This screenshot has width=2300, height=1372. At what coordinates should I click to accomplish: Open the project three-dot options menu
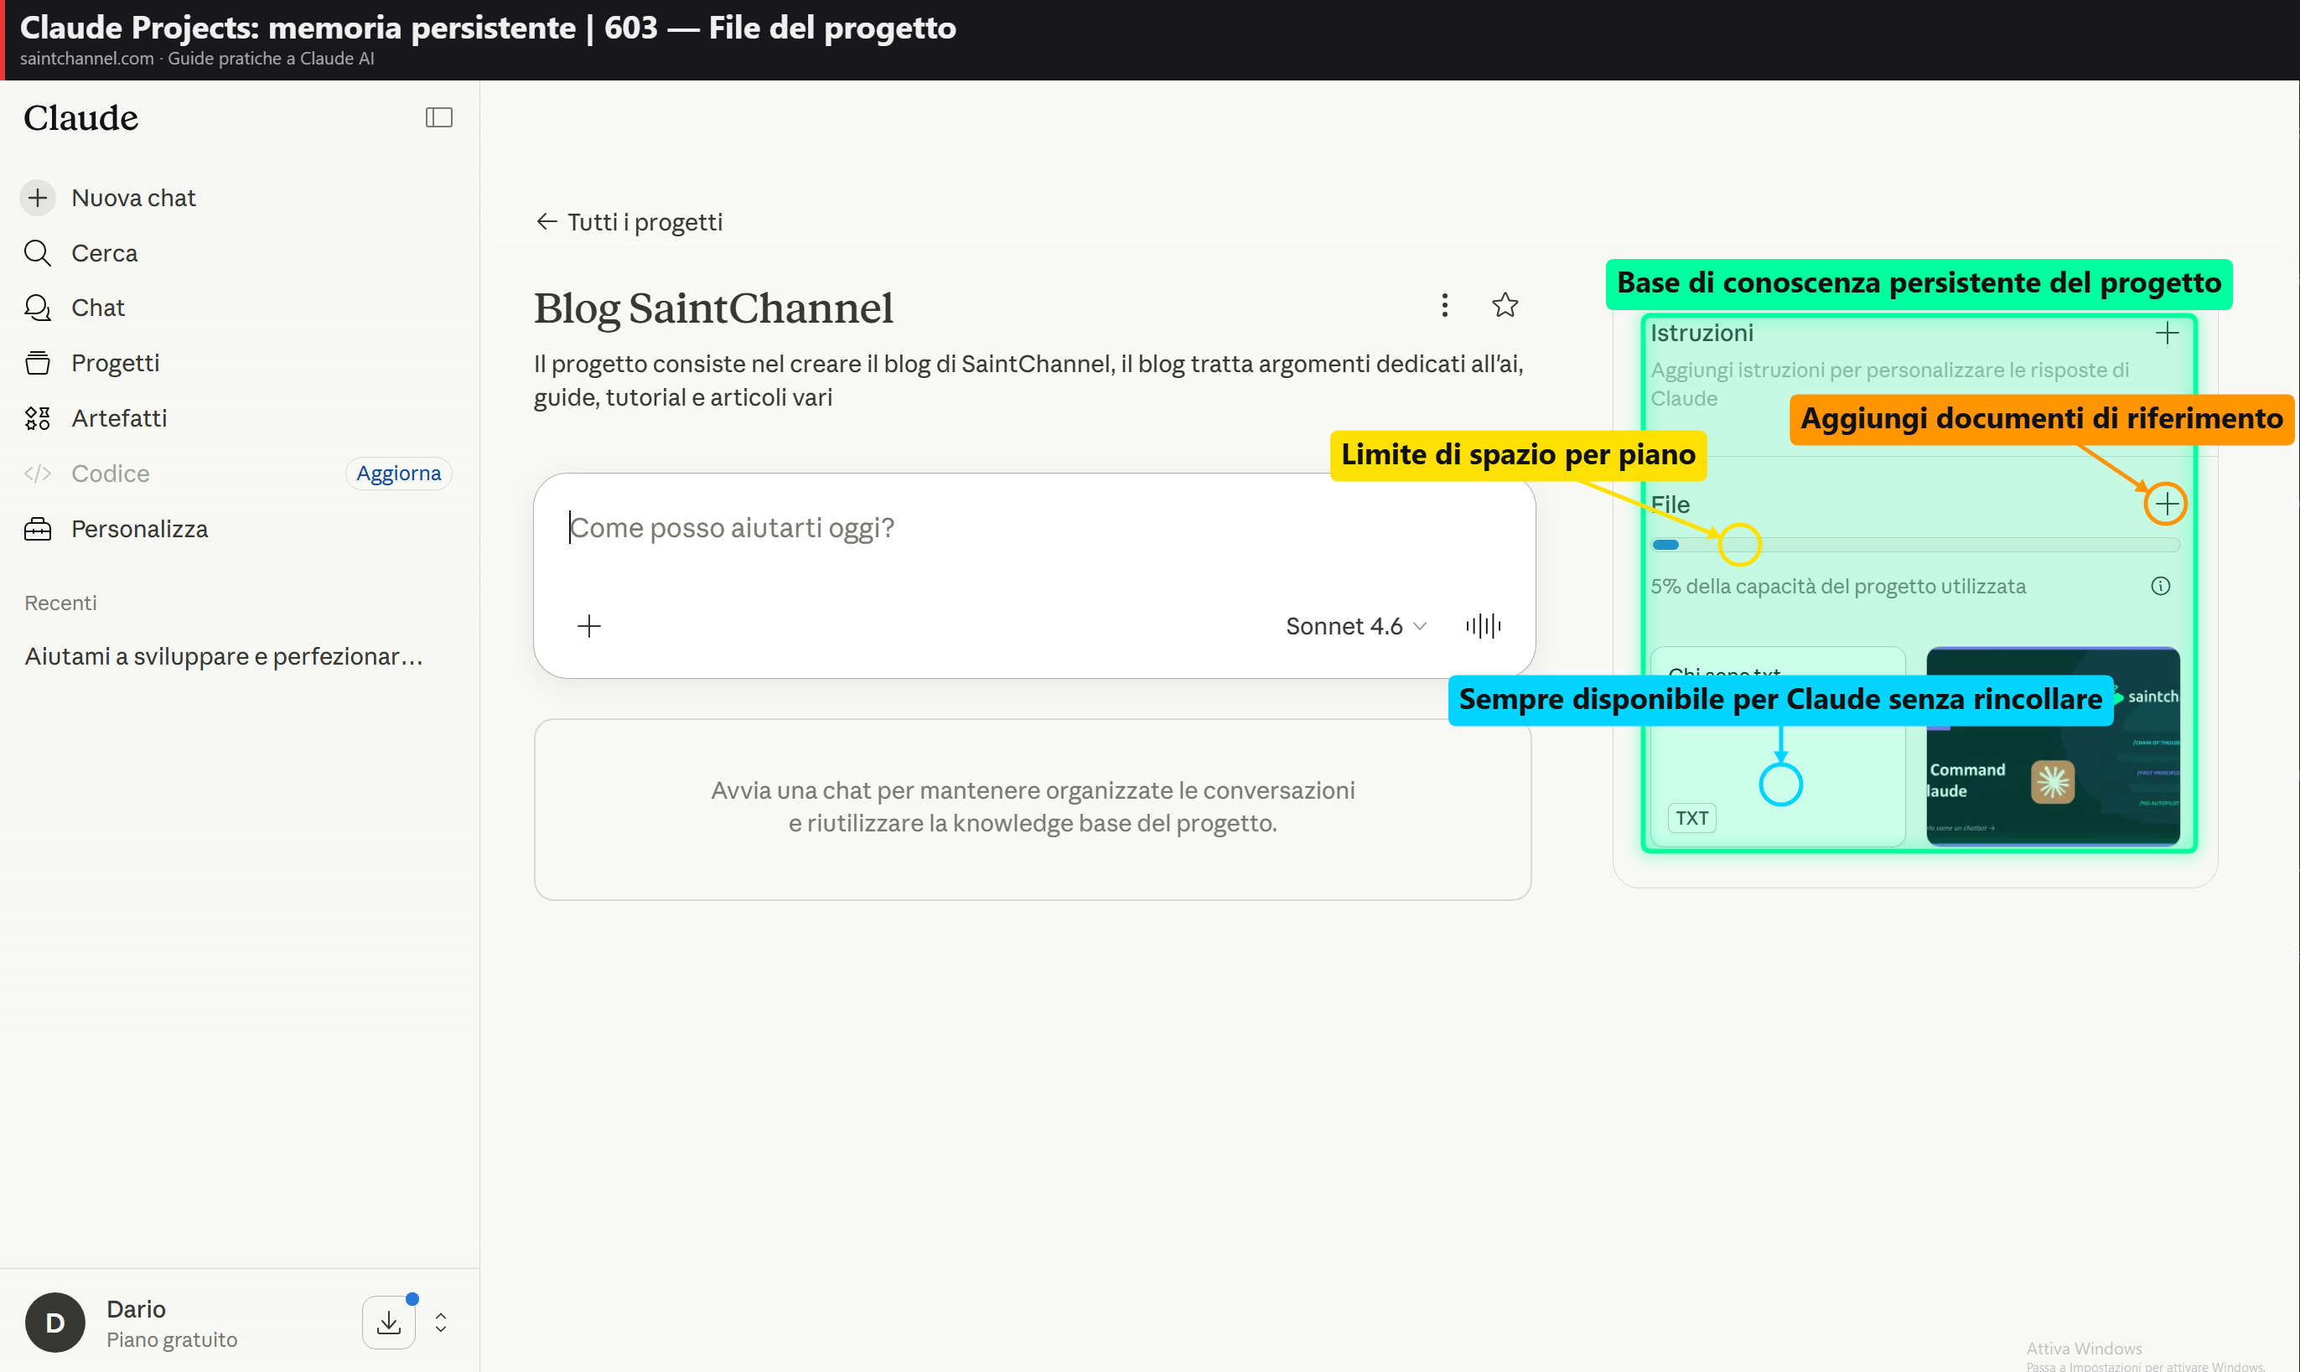[1444, 305]
